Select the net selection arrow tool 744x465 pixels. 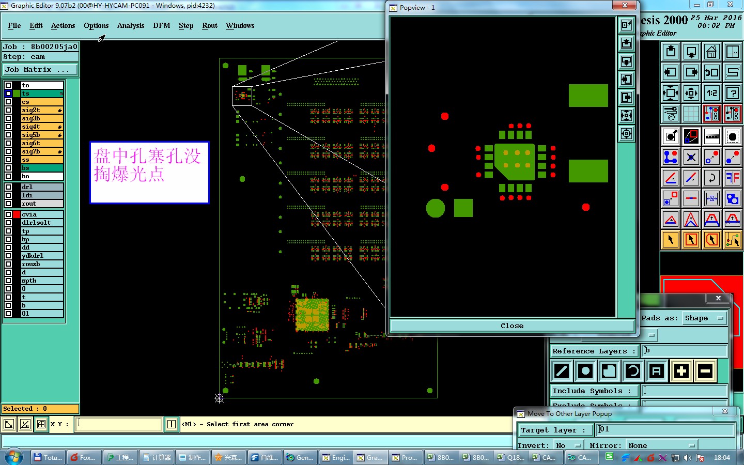[733, 240]
